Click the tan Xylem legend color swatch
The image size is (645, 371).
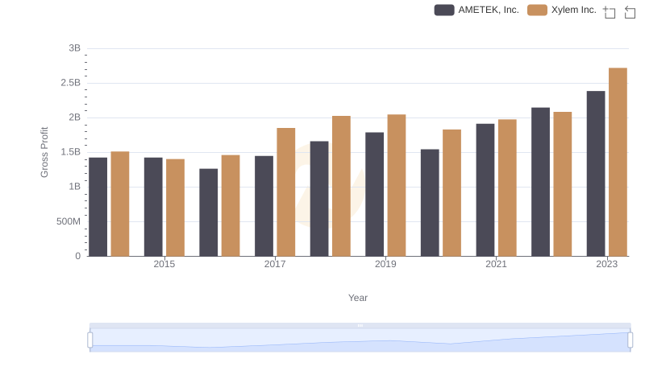(x=537, y=10)
